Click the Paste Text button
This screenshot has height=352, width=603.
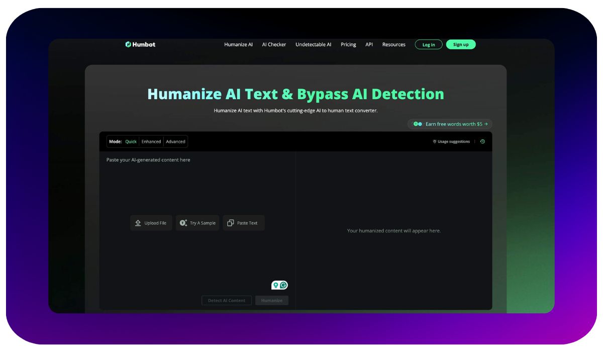click(x=244, y=223)
